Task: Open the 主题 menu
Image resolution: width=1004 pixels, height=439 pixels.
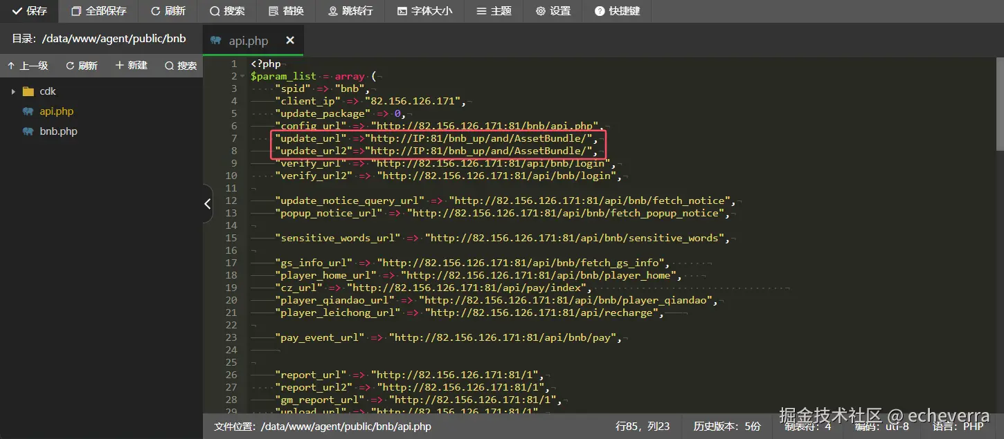Action: (494, 11)
